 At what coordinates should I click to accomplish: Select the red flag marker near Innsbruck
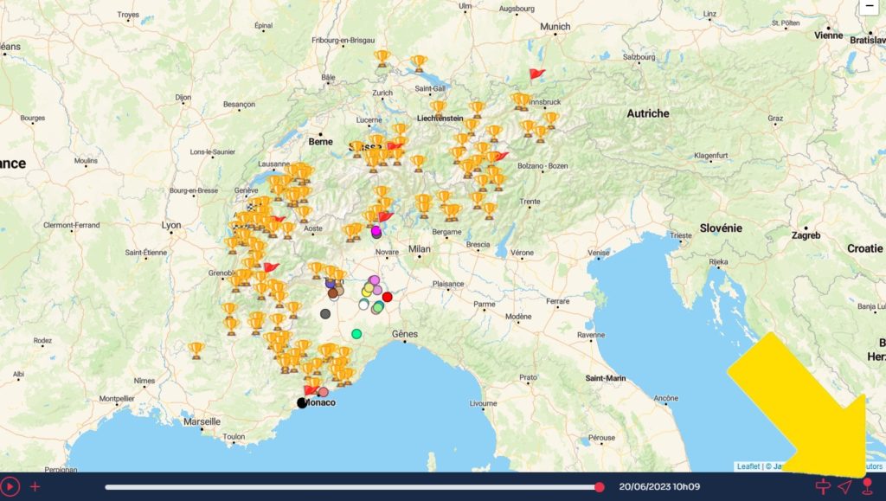536,74
